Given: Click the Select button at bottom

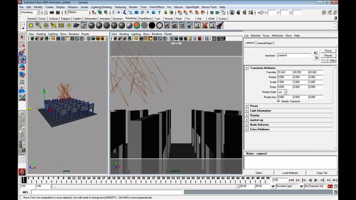Looking at the screenshot, I should (x=259, y=173).
